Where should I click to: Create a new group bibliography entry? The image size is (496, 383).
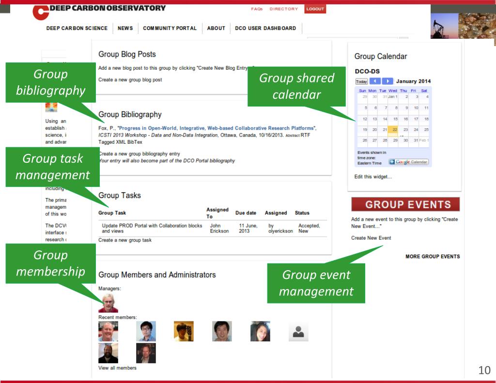coord(139,153)
